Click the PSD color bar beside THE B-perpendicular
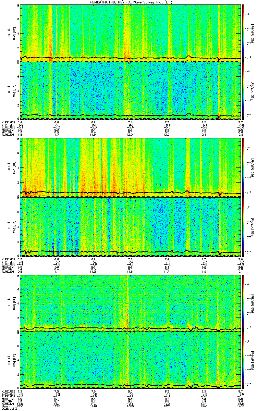Screen dimensions: 257x411 (x=244, y=303)
